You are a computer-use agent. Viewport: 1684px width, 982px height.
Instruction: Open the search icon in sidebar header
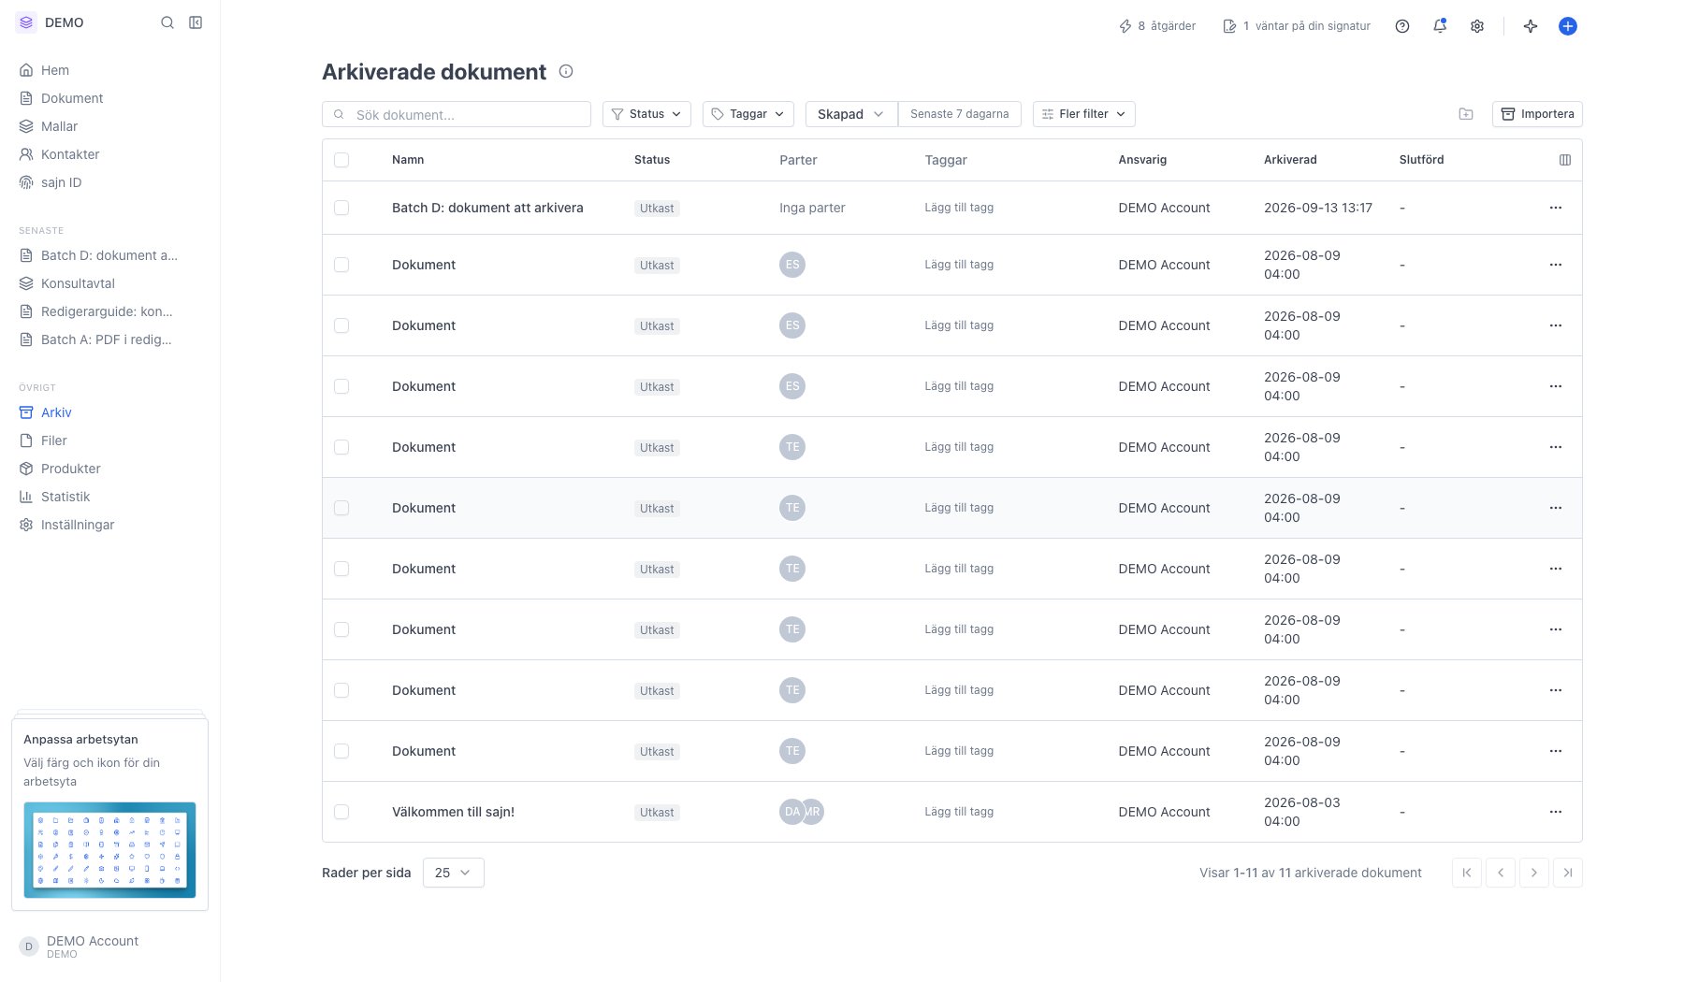click(x=167, y=22)
